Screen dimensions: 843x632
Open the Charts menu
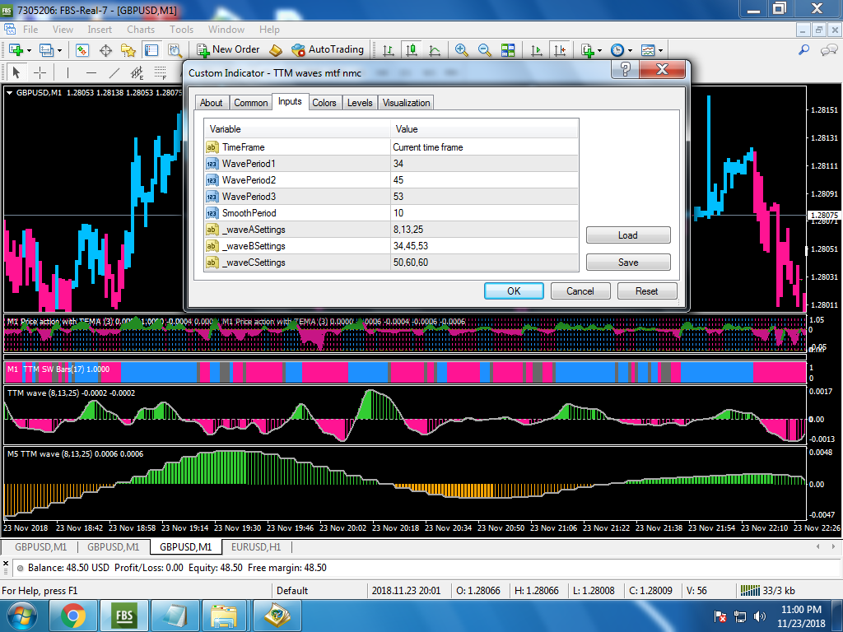(141, 30)
